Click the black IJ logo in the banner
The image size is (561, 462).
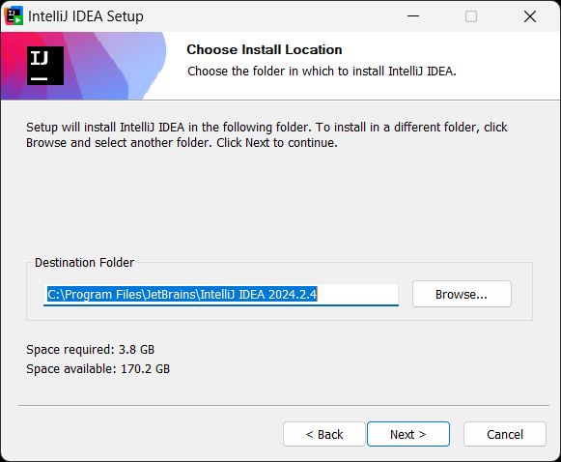coord(45,66)
